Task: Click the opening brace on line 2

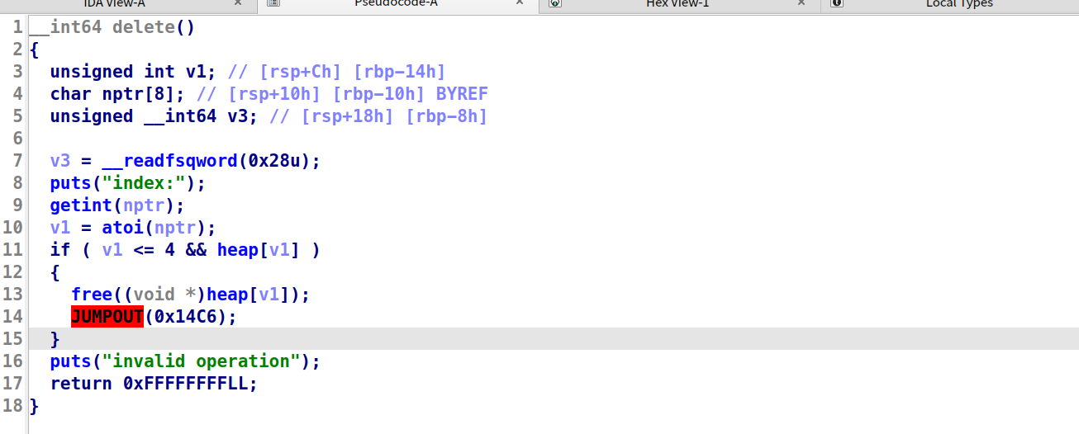Action: pos(34,50)
